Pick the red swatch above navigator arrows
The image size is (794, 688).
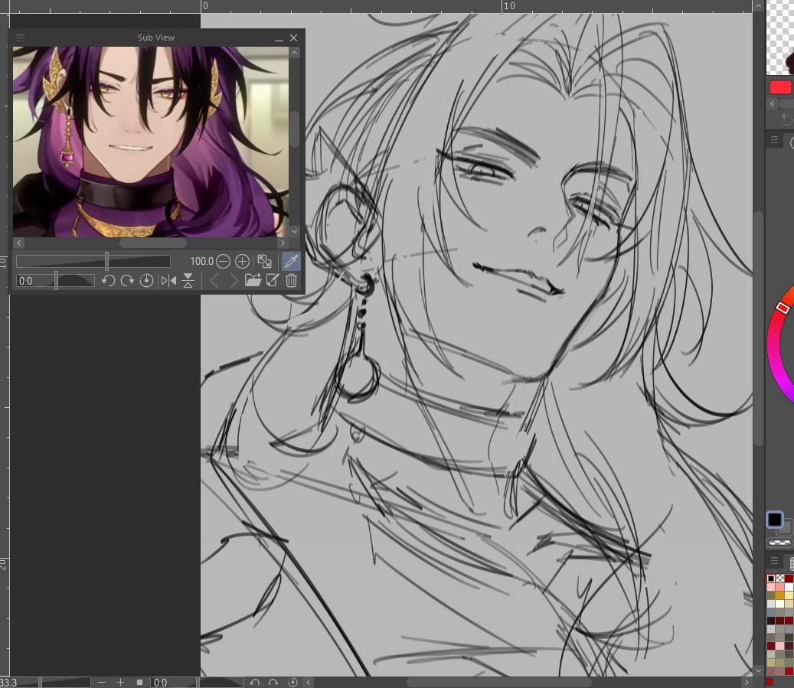coord(780,87)
